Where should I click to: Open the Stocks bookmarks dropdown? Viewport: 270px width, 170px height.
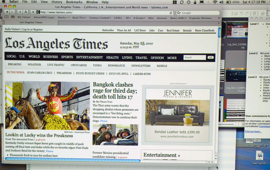pos(63,18)
